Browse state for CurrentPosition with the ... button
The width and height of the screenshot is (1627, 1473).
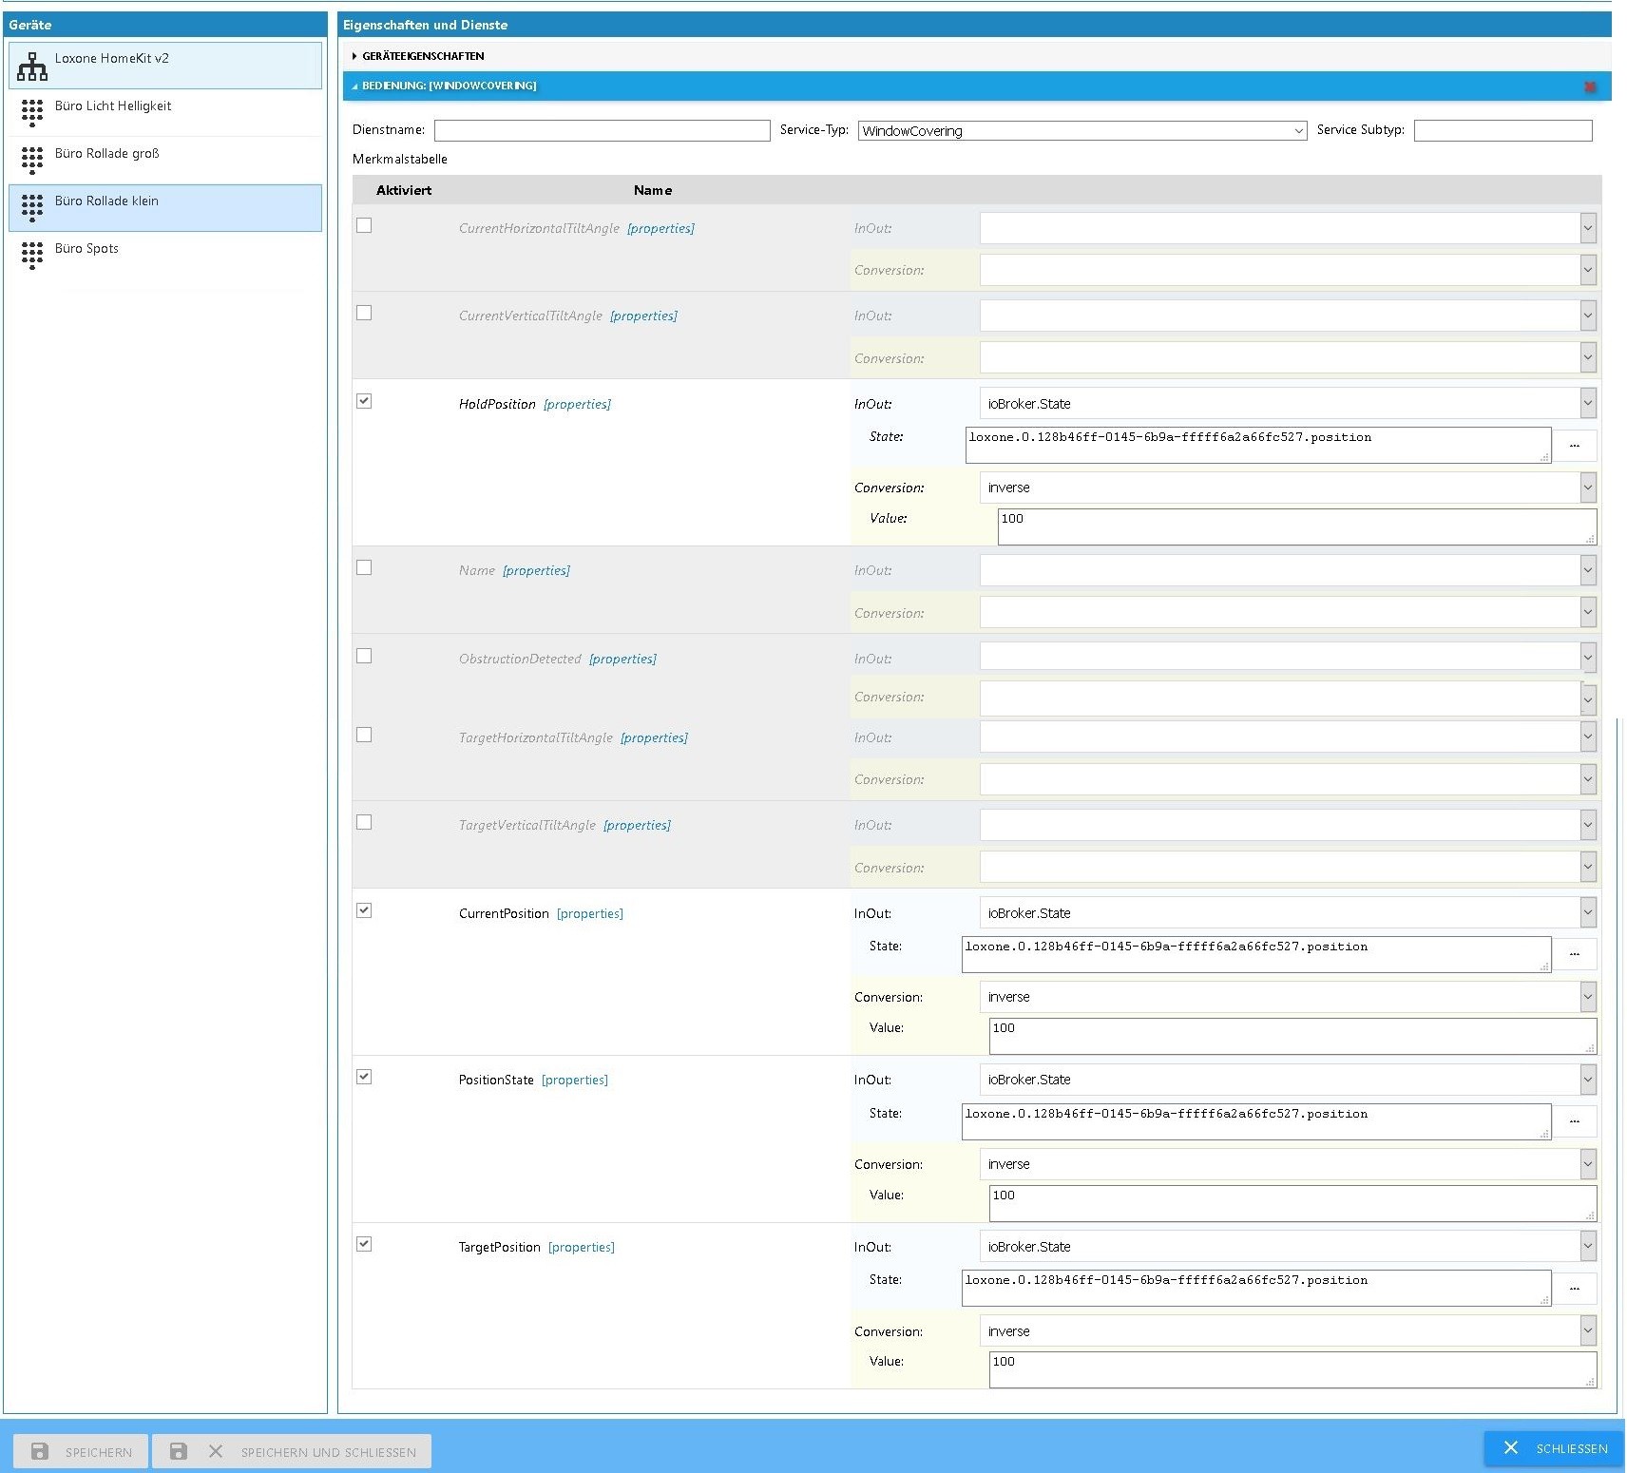pos(1575,954)
